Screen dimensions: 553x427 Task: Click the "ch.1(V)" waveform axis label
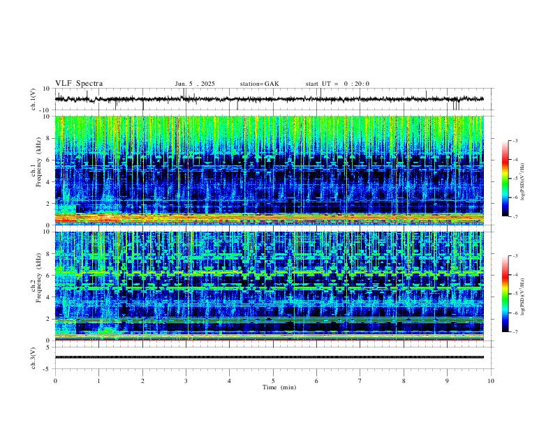point(34,99)
